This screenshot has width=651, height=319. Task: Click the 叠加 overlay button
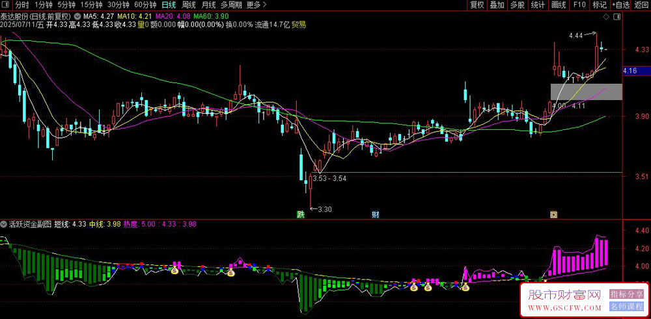497,5
